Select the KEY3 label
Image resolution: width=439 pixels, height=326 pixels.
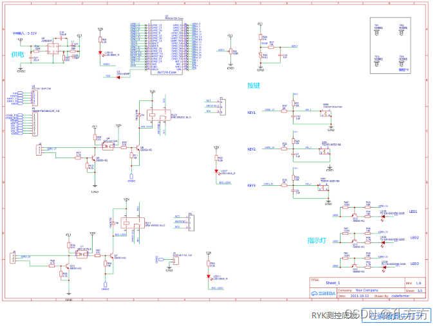click(x=252, y=186)
